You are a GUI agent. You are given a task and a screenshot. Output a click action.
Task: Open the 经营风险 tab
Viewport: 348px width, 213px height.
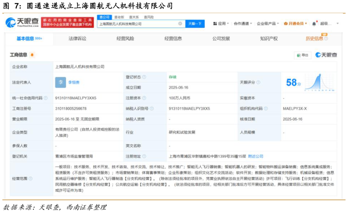[x=125, y=39]
